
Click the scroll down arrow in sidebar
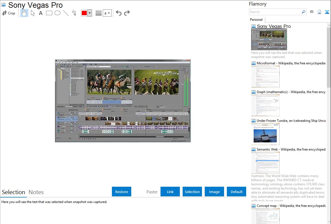(329, 222)
